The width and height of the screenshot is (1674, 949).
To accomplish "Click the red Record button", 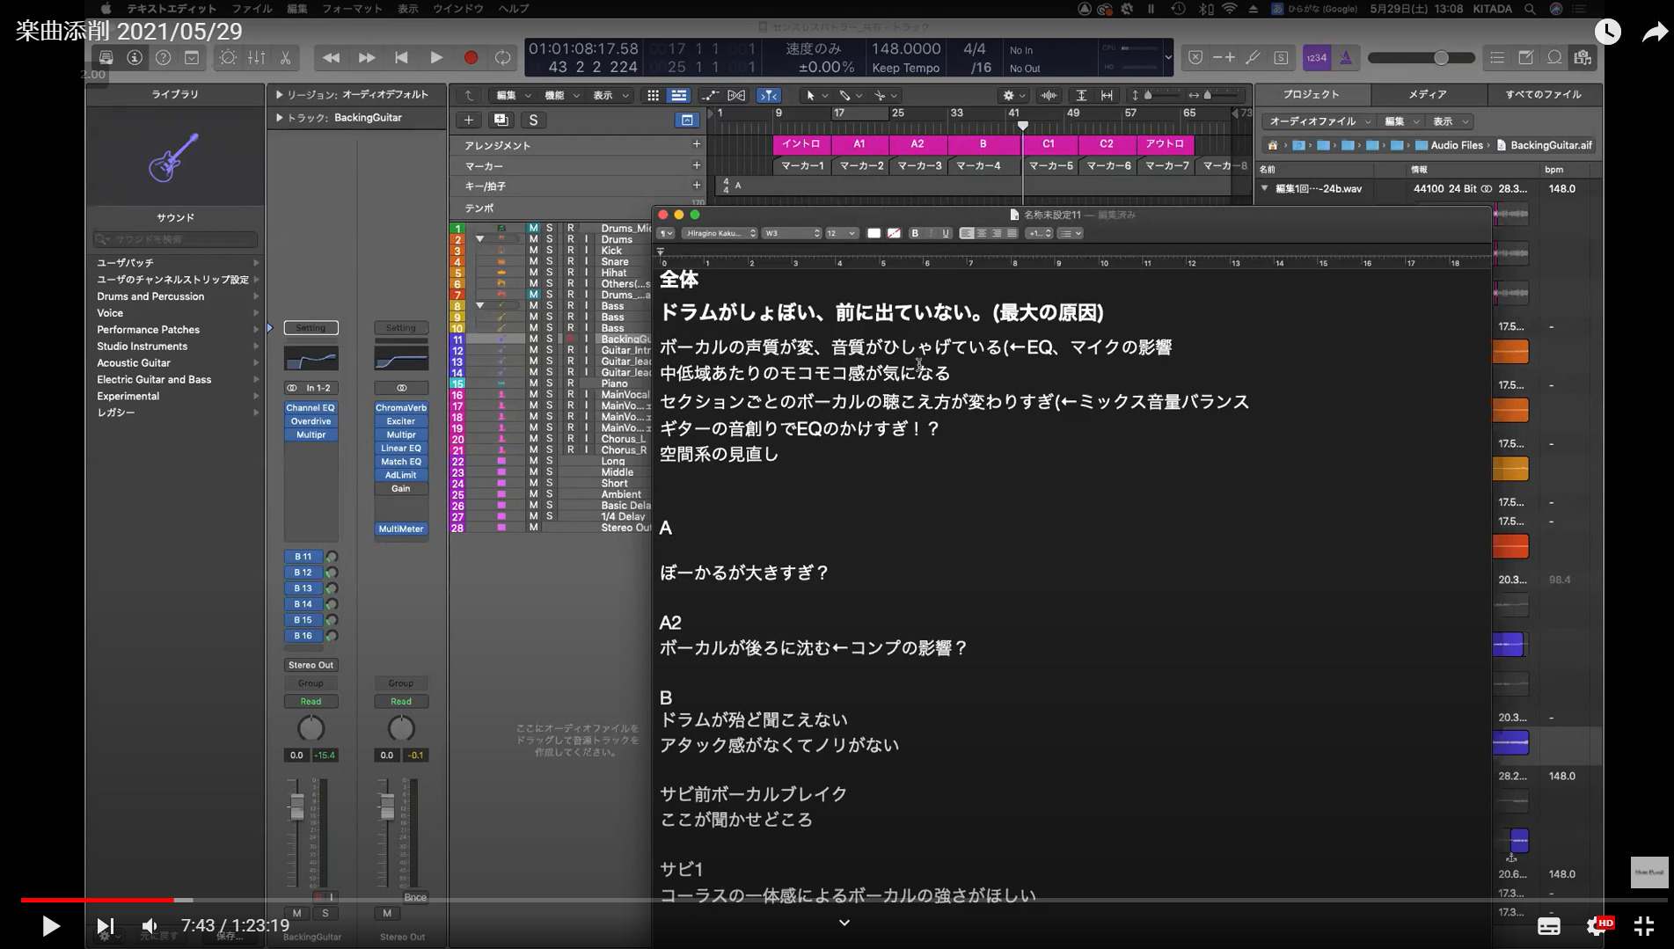I will [471, 57].
